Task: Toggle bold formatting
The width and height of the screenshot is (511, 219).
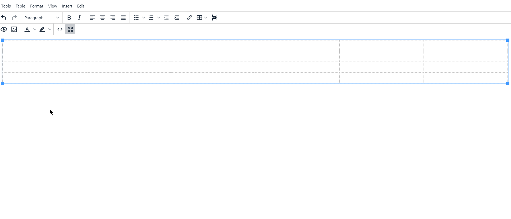Action: [x=69, y=18]
